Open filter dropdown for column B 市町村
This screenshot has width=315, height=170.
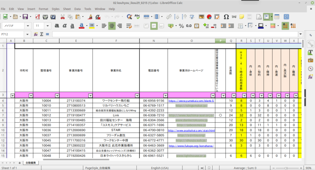click(31, 96)
